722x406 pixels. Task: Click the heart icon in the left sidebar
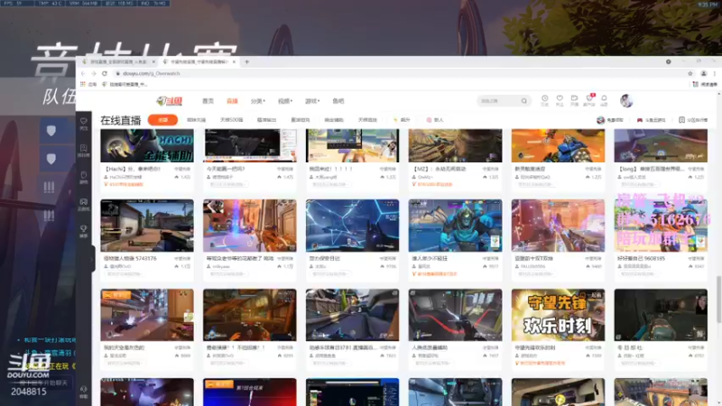coord(83,123)
